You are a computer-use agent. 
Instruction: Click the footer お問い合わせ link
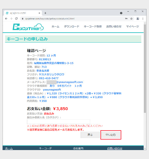(115, 148)
